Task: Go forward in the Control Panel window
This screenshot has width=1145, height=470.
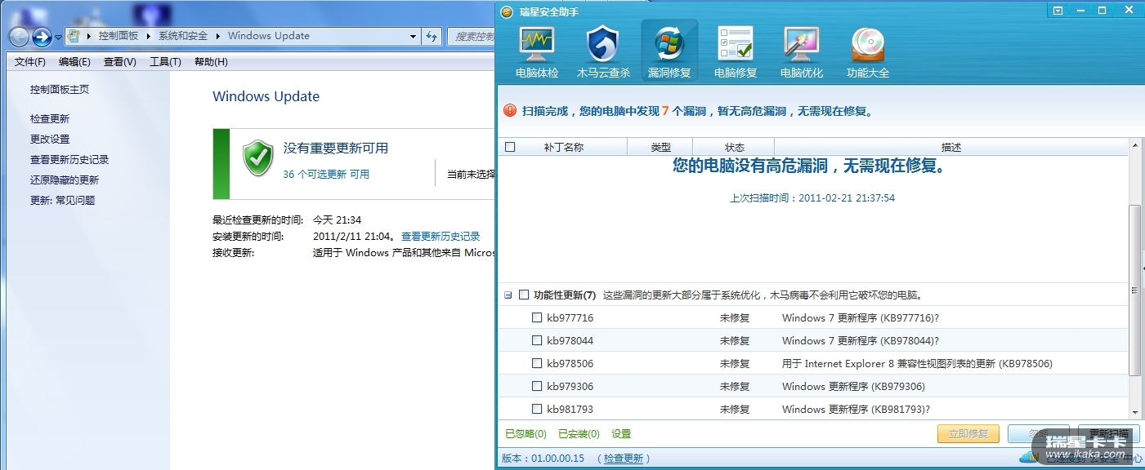Action: coord(42,36)
